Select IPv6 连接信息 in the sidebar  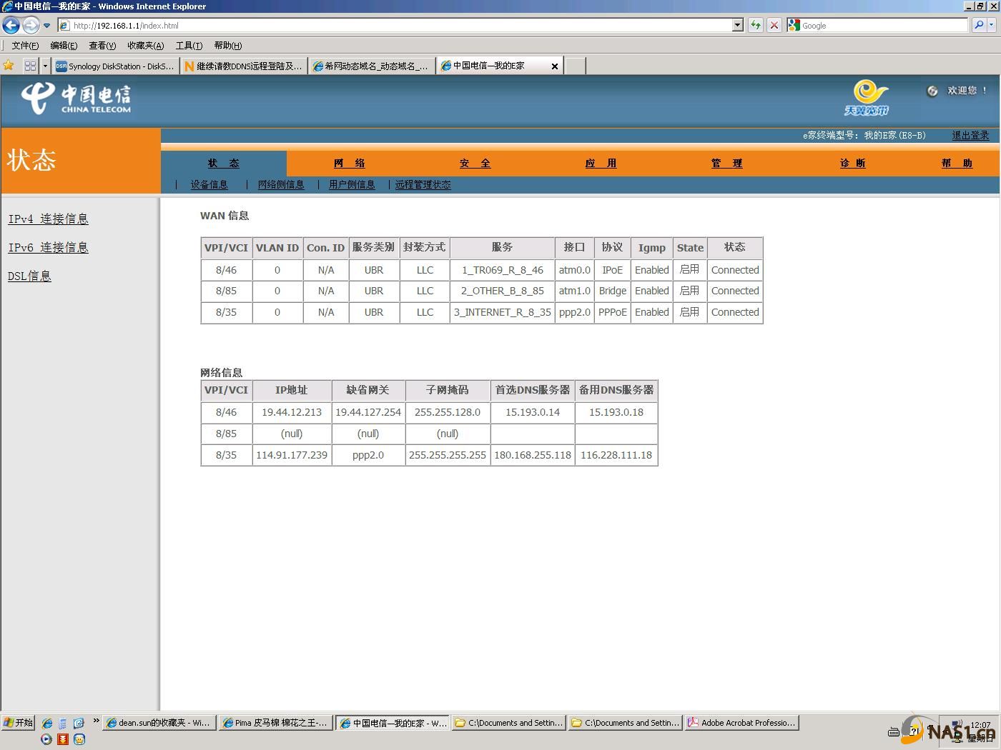coord(49,248)
